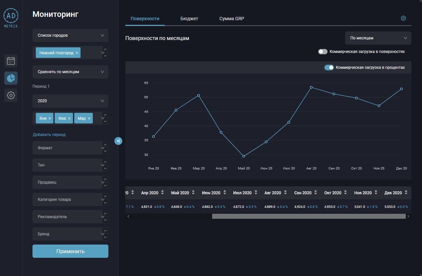Viewport: 422px width, 276px height.
Task: Remove the Янв month tag
Action: (x=50, y=118)
